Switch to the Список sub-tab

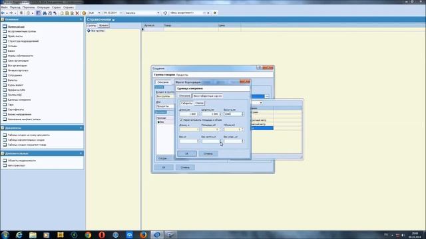pyautogui.click(x=199, y=104)
